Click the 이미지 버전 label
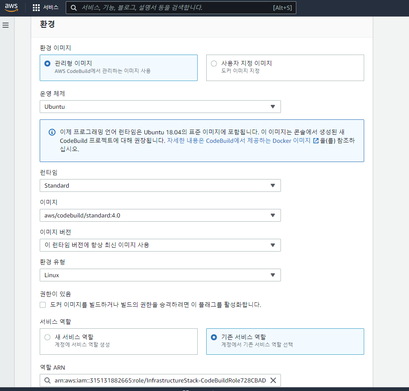Viewport: 409px width, 391px height. point(56,232)
